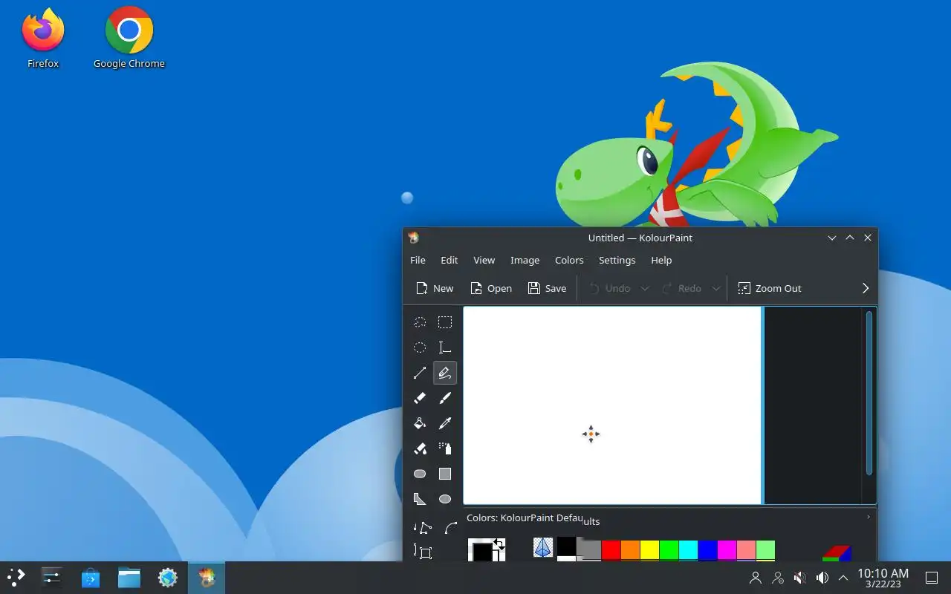
Task: Select the Spraycan tool
Action: pos(445,448)
